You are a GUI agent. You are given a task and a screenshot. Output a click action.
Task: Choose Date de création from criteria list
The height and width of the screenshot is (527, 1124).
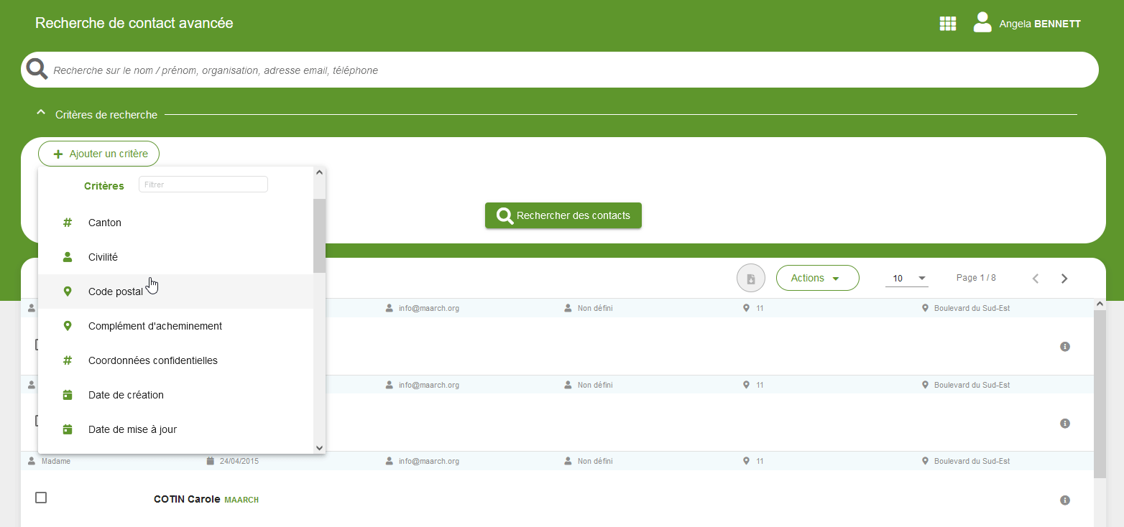click(126, 395)
